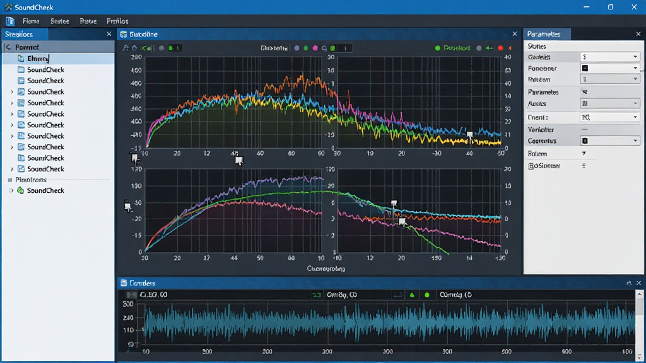Click the back arrow beside Formet header

pyautogui.click(x=8, y=47)
